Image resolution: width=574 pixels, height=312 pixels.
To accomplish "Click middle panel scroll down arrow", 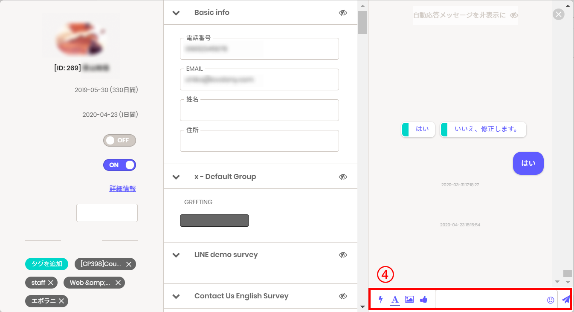I will pyautogui.click(x=362, y=306).
